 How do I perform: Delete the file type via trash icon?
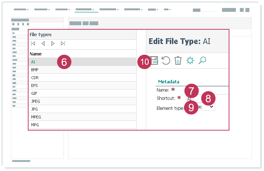coord(178,60)
